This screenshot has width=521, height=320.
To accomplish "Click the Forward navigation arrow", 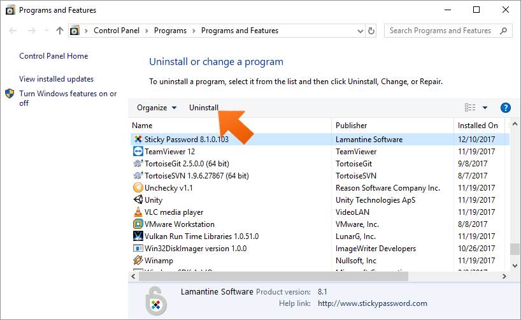I will [32, 31].
